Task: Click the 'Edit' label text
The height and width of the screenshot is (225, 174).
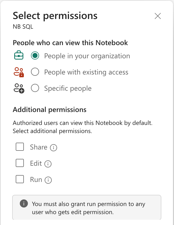Action: [36, 163]
